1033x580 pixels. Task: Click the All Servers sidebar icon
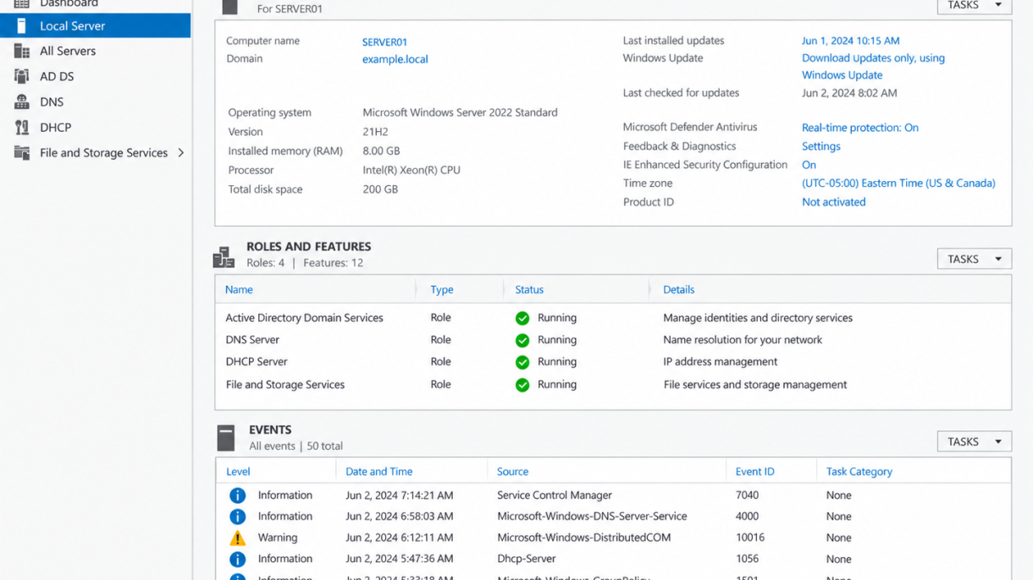coord(22,51)
